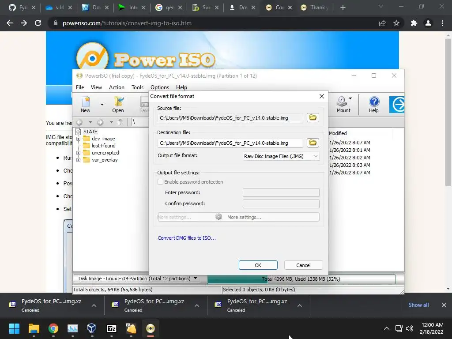The width and height of the screenshot is (452, 339).
Task: Open the Output file format dropdown
Action: tap(281, 156)
